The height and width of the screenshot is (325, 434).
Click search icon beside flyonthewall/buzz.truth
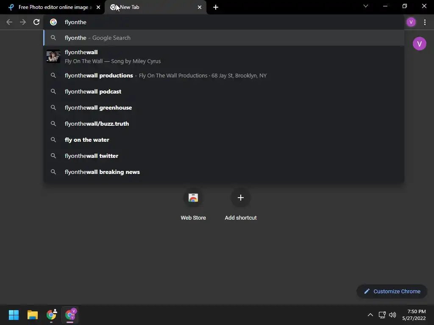tap(53, 124)
